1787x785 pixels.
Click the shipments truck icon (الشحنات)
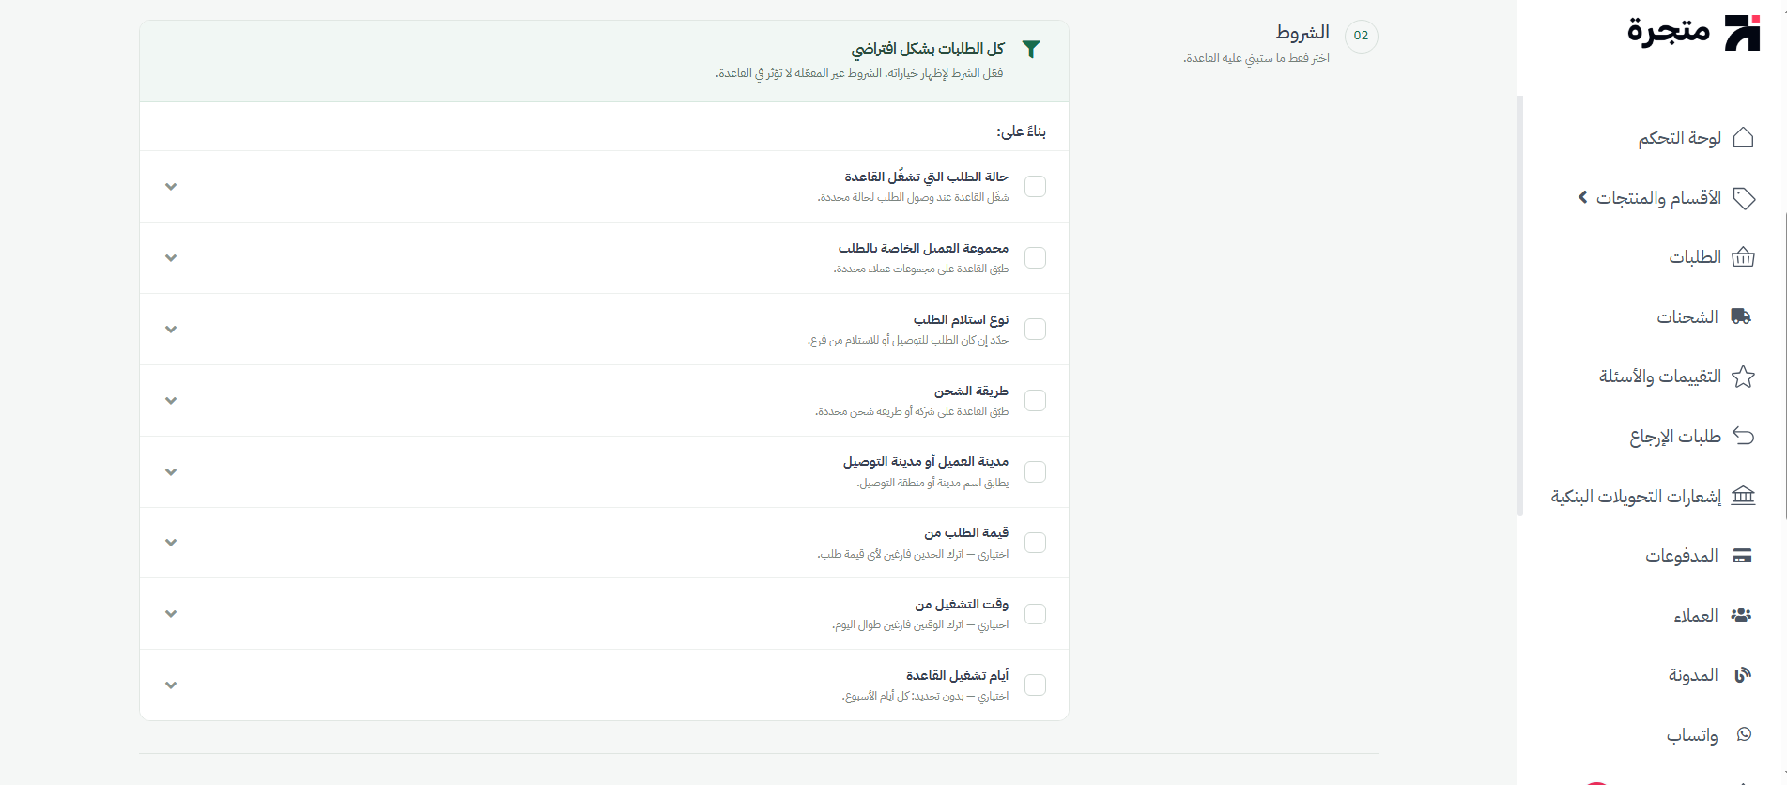coord(1741,316)
